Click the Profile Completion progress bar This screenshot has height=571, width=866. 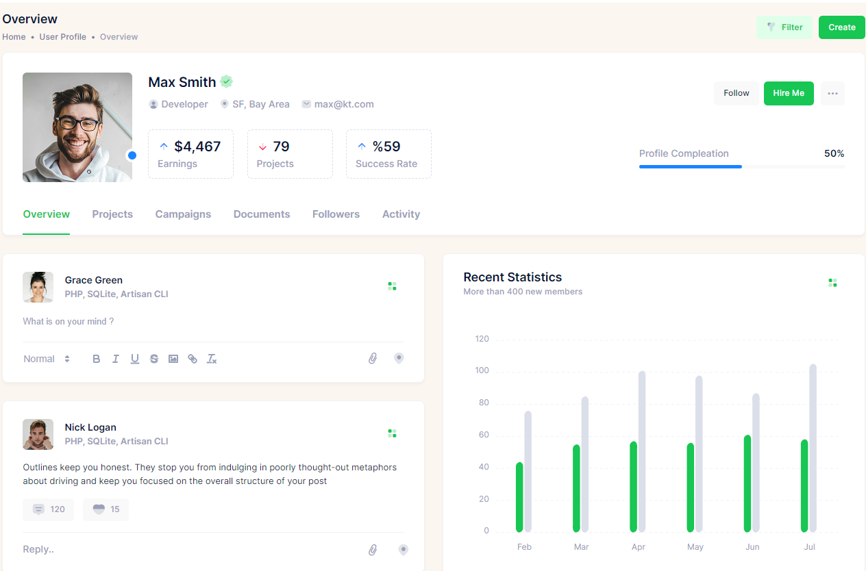[x=741, y=166]
